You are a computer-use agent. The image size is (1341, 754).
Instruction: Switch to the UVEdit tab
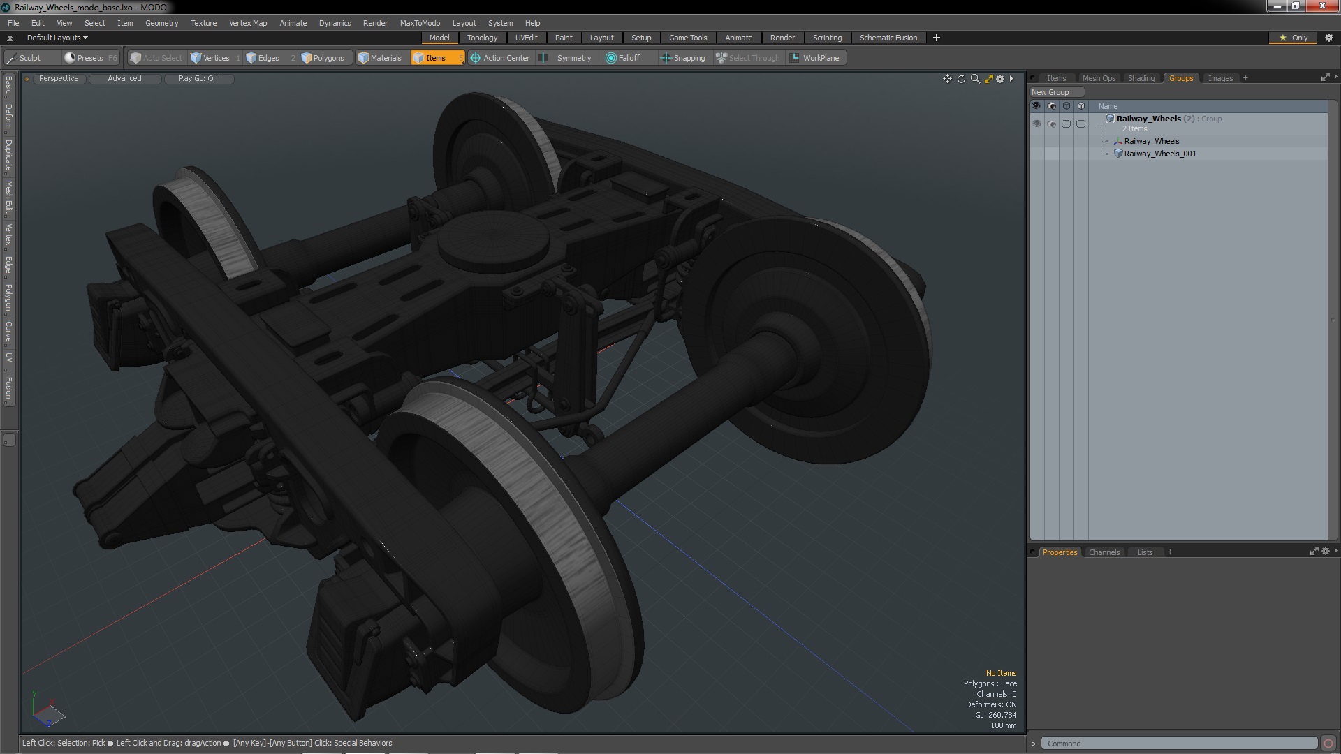tap(526, 38)
